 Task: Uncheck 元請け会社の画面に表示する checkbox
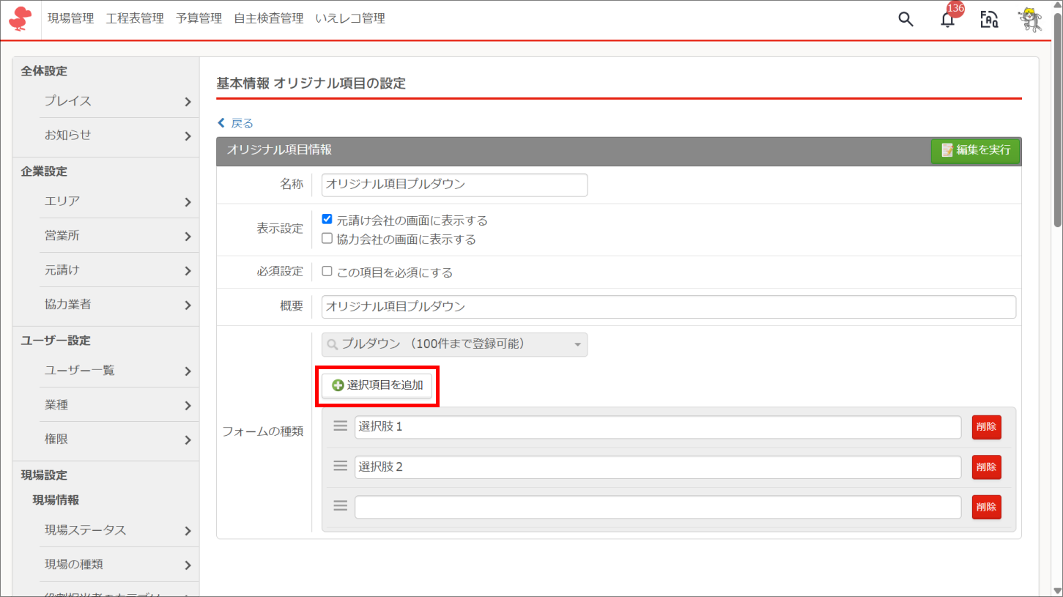point(327,219)
